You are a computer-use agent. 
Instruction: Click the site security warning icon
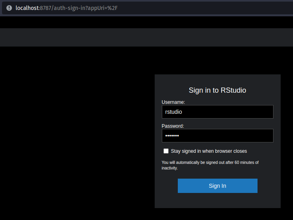click(x=9, y=8)
